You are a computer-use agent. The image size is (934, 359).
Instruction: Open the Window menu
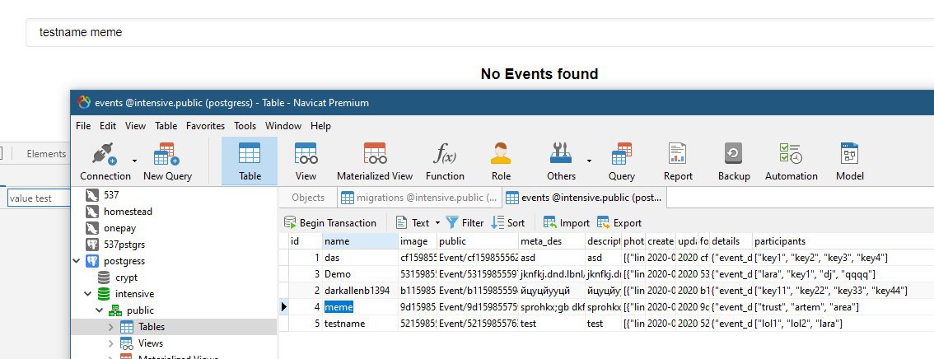point(283,126)
